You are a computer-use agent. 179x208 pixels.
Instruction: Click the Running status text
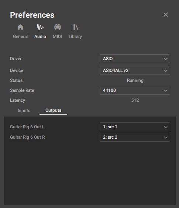pos(135,80)
